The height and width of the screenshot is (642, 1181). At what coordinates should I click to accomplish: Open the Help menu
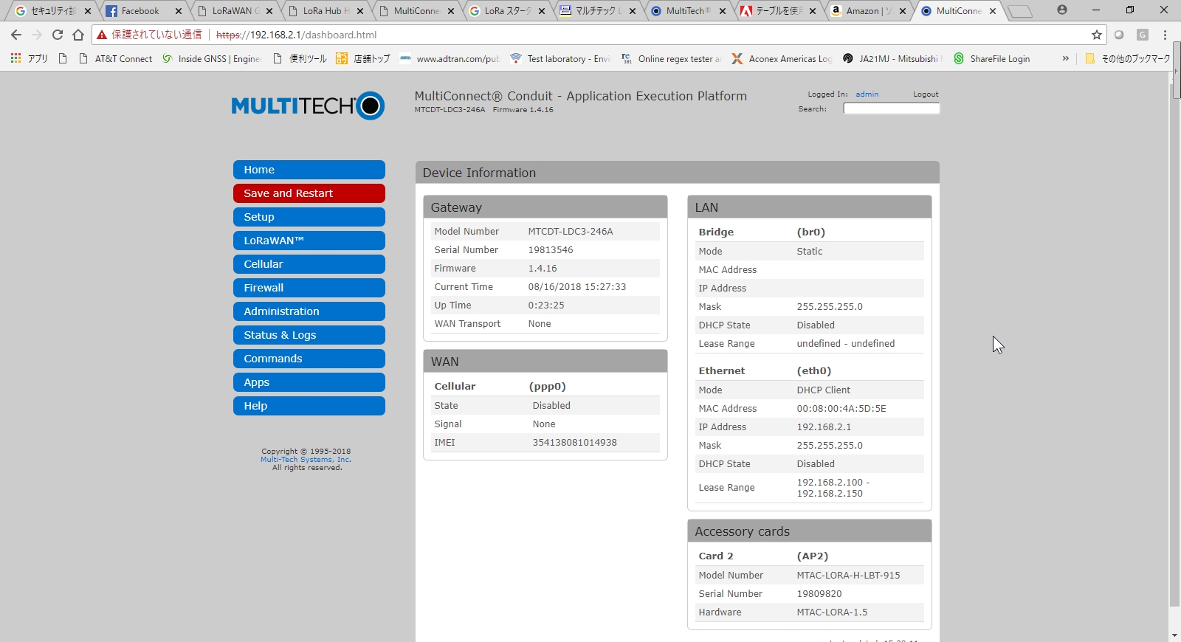309,406
